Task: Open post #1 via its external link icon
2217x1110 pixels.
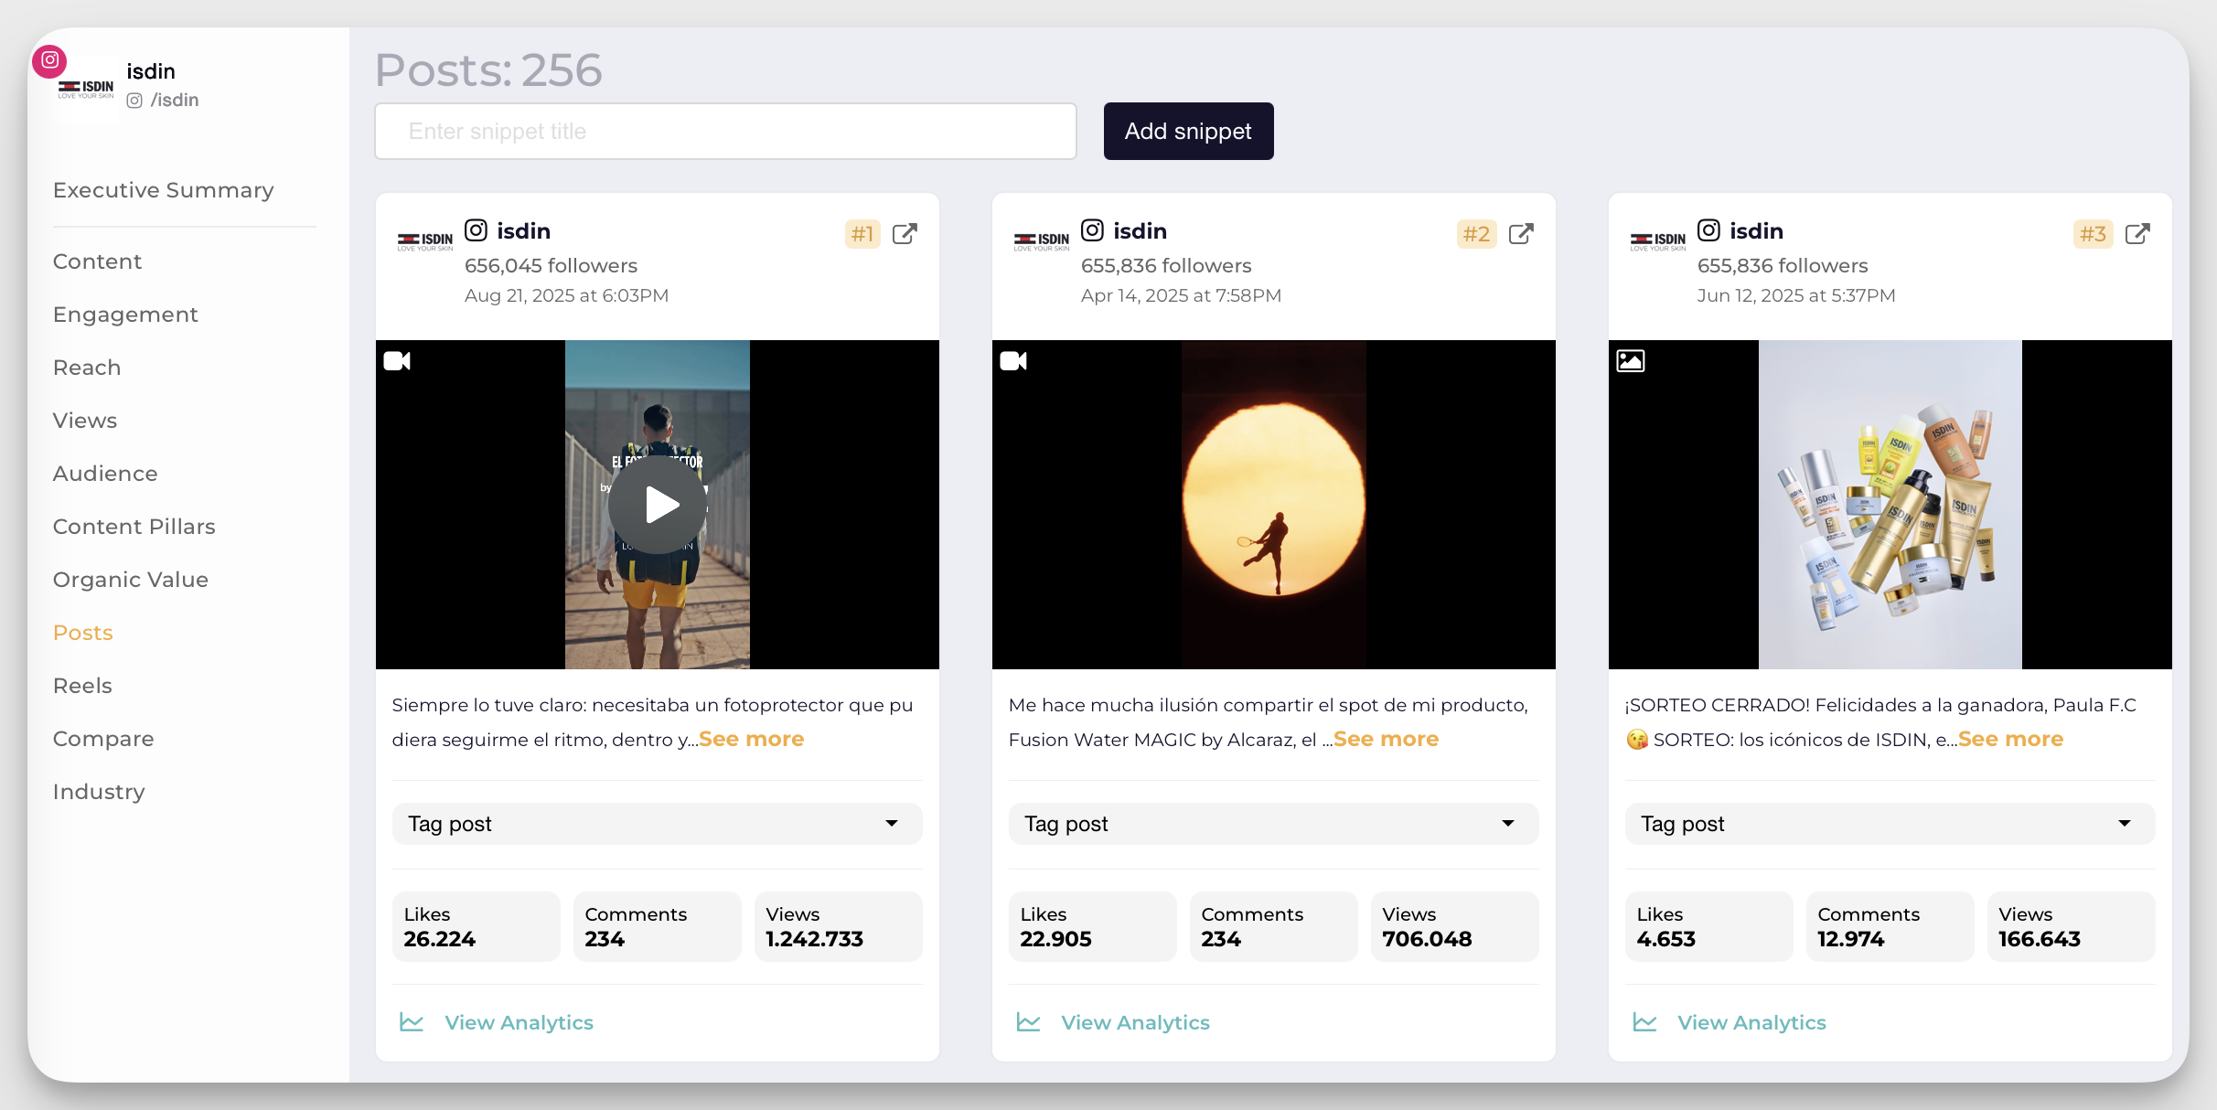Action: (x=905, y=234)
